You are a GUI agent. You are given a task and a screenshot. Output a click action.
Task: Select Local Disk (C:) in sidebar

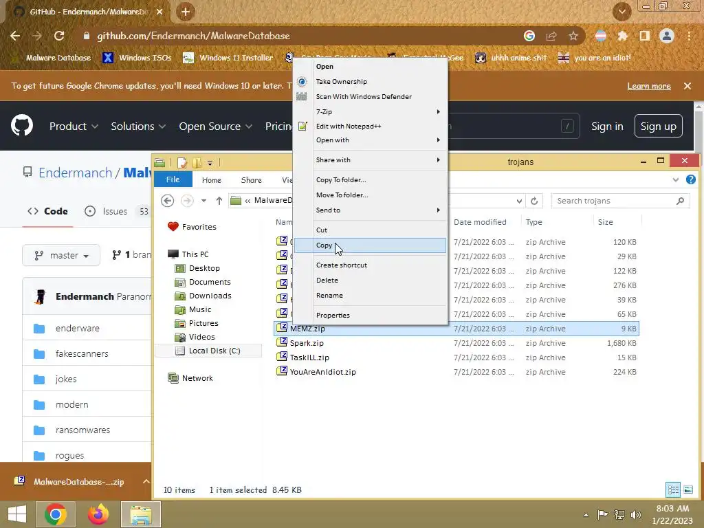(214, 351)
